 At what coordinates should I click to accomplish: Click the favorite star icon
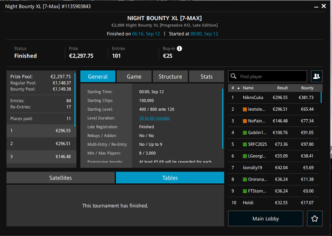314,219
